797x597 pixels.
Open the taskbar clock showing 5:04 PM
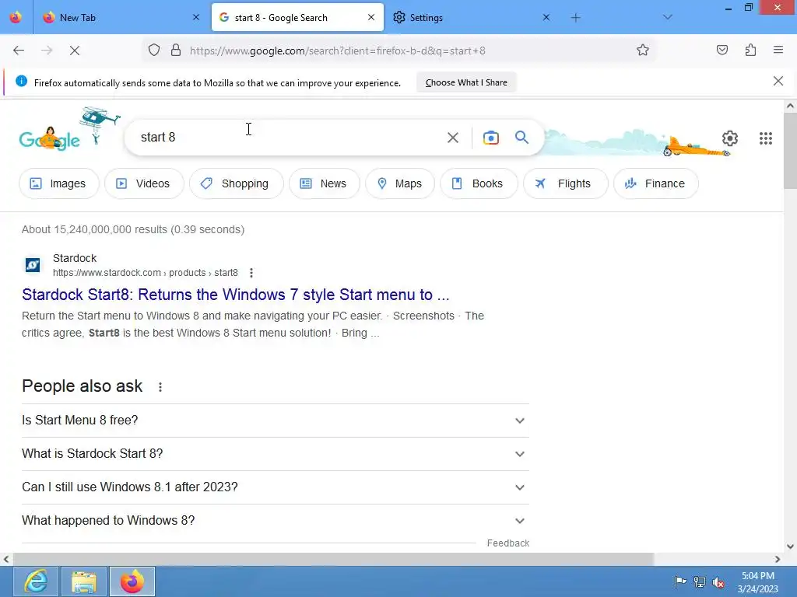tap(757, 582)
